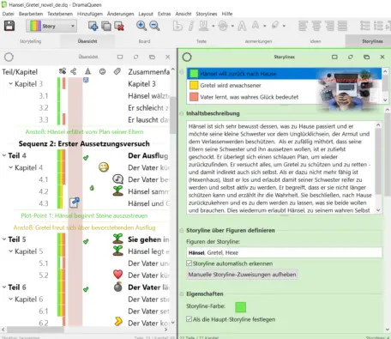Image resolution: width=391 pixels, height=339 pixels.
Task: Click the Delete element red-X toolbar icon
Action: coord(119,26)
